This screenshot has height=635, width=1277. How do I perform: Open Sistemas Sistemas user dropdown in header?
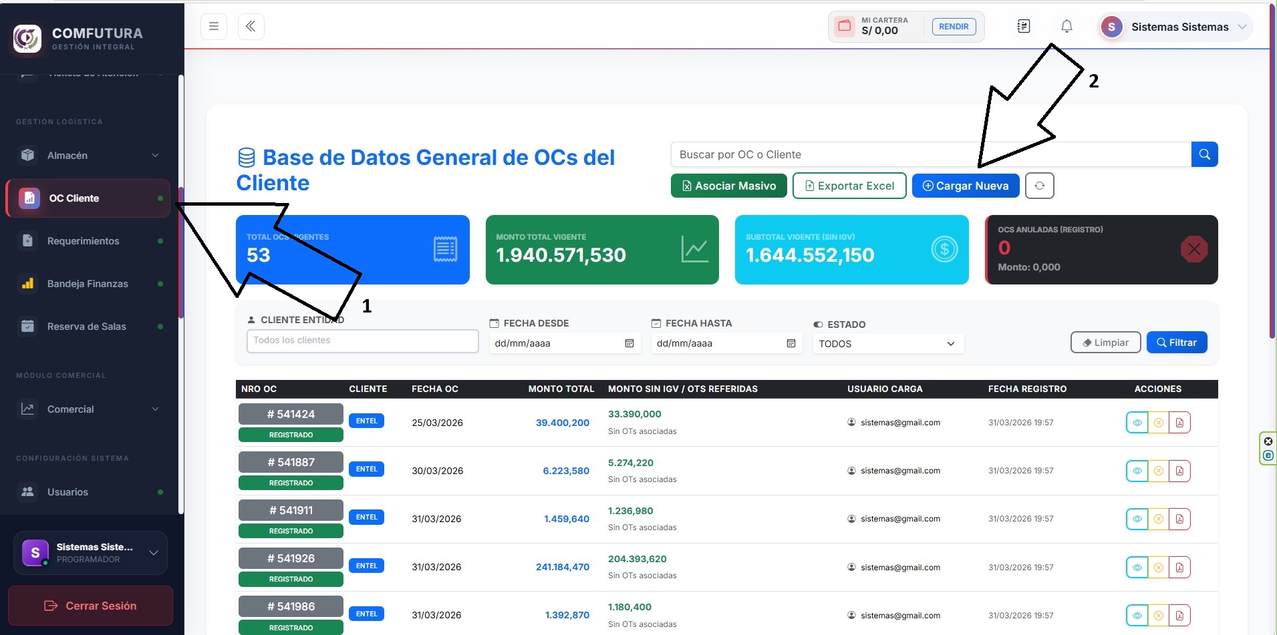pos(1175,27)
